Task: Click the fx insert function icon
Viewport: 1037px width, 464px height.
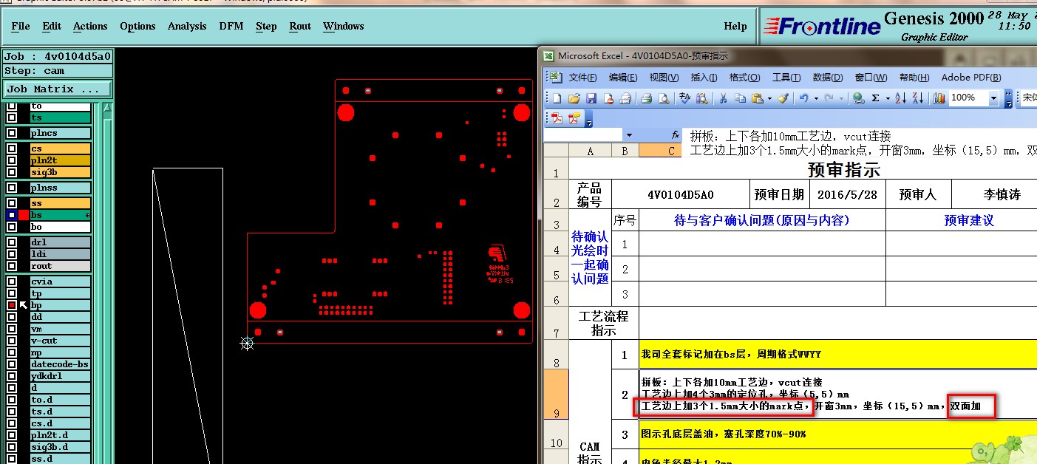Action: (x=675, y=135)
